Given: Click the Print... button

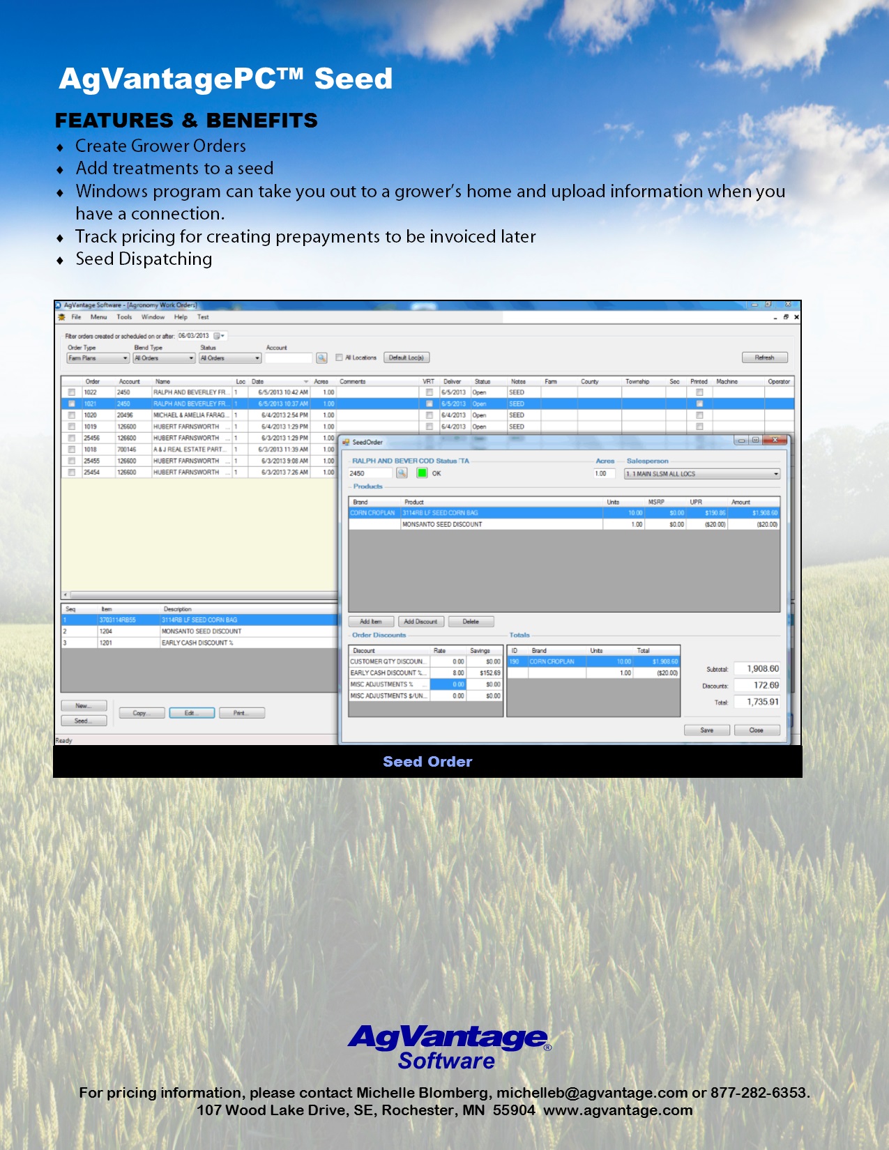Looking at the screenshot, I should tap(242, 713).
